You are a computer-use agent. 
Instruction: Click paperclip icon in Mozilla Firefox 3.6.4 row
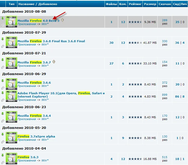(3, 121)
